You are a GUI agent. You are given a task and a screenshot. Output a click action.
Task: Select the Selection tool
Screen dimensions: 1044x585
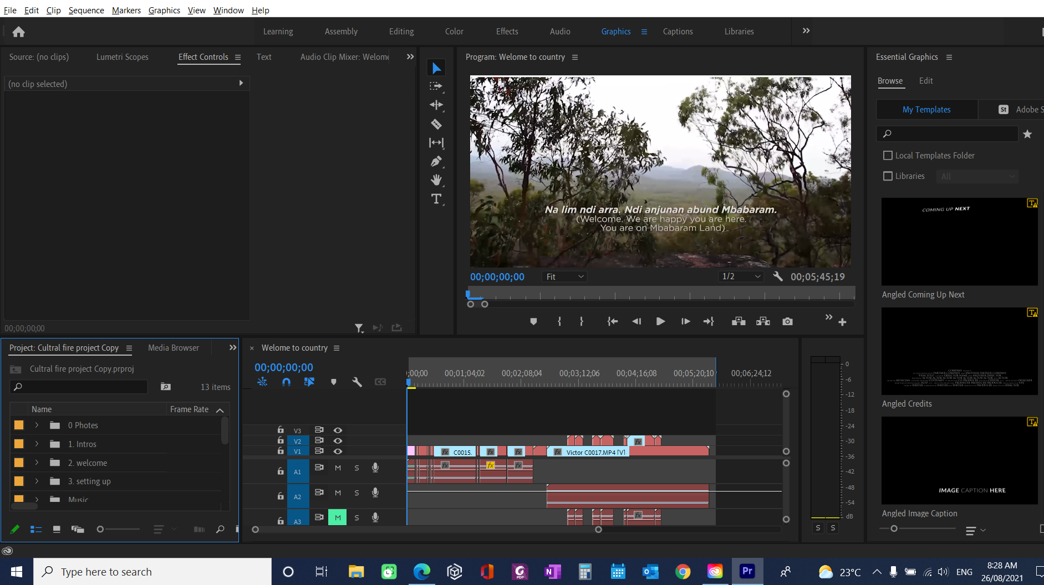pos(436,68)
